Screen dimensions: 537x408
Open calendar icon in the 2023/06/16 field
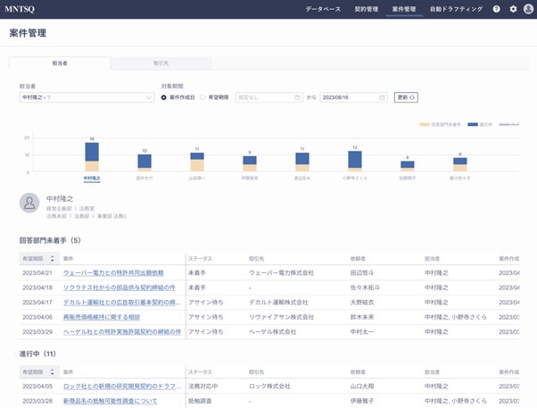(382, 96)
